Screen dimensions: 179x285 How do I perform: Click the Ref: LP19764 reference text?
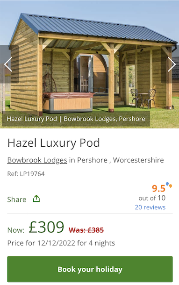click(x=26, y=174)
